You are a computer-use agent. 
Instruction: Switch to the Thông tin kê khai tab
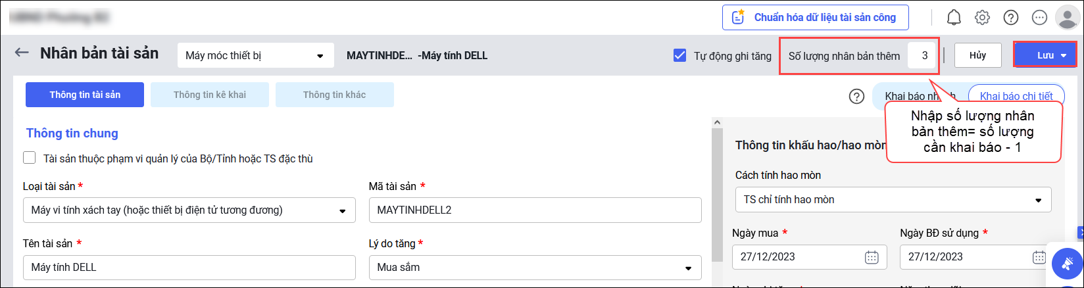click(210, 95)
